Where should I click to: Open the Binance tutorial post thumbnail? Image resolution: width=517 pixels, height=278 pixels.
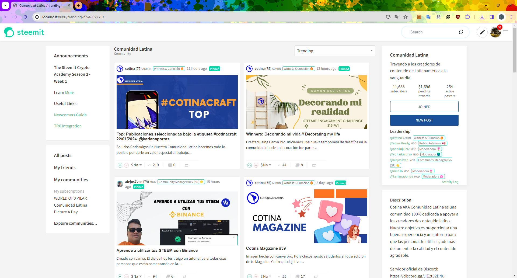[177, 218]
